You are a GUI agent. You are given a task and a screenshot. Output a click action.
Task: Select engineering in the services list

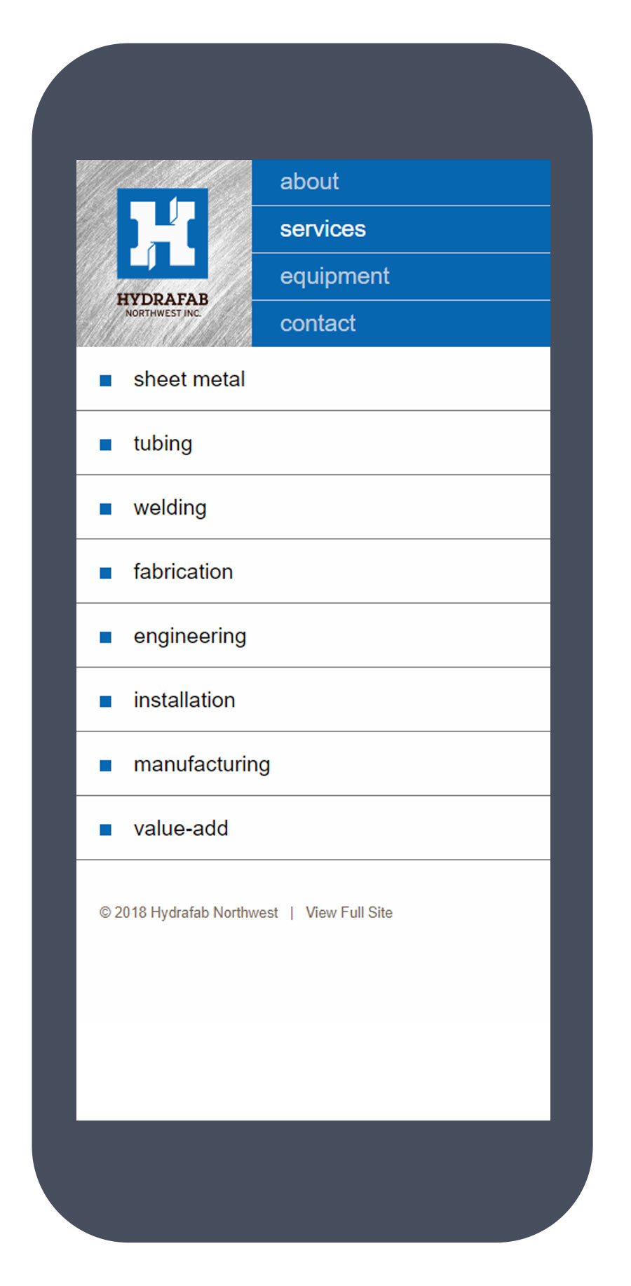click(x=313, y=635)
